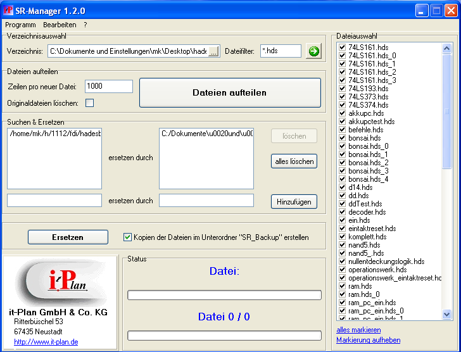Click the SR-Manager title bar icon
This screenshot has width=461, height=352.
point(9,11)
